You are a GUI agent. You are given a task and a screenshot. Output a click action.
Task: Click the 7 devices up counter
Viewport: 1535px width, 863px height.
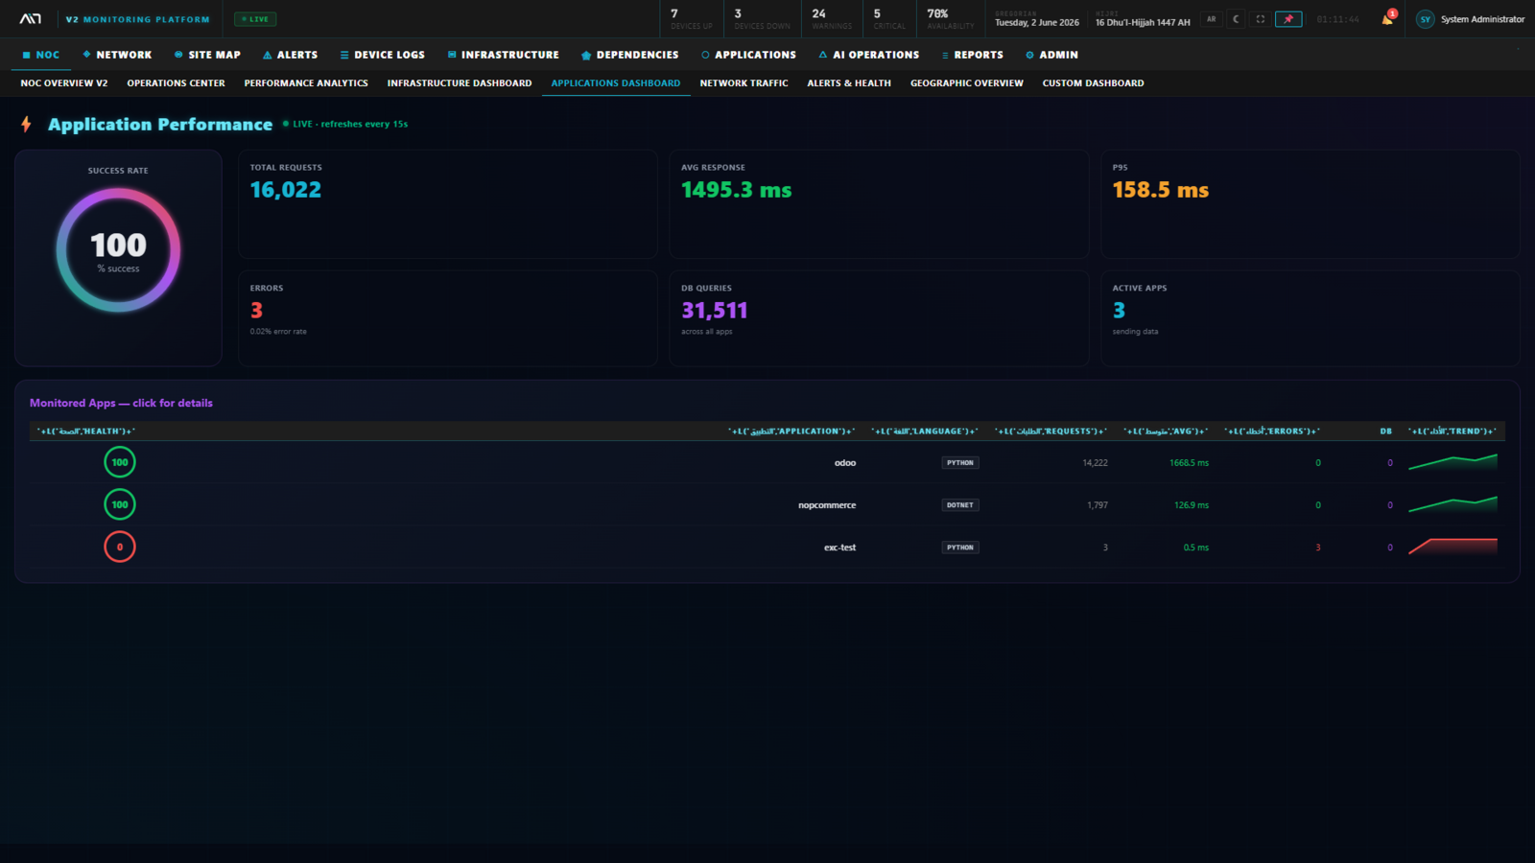point(691,19)
